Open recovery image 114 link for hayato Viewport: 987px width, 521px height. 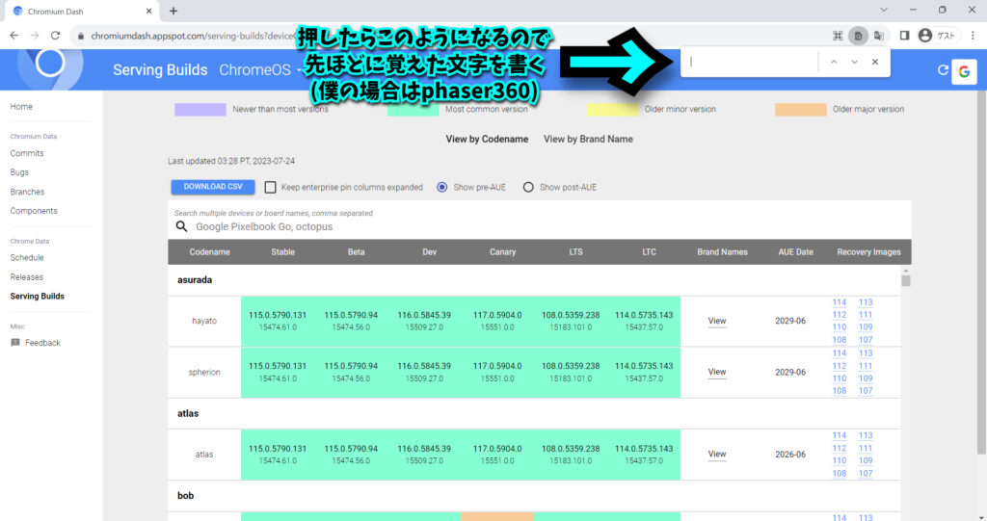[839, 302]
